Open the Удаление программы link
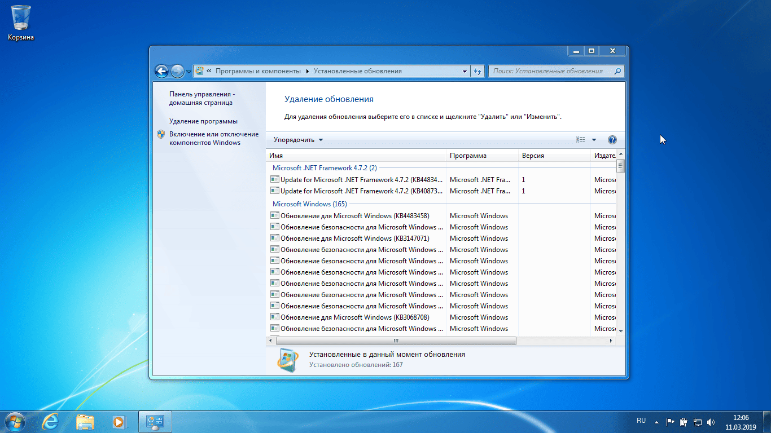The image size is (771, 433). [x=203, y=121]
